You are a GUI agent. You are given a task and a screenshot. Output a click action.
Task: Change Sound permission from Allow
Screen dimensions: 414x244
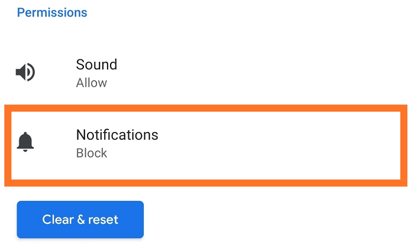(x=91, y=83)
